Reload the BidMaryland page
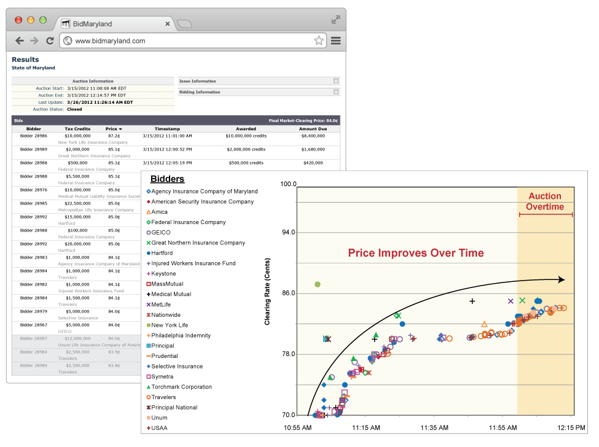The width and height of the screenshot is (599, 447). [50, 41]
